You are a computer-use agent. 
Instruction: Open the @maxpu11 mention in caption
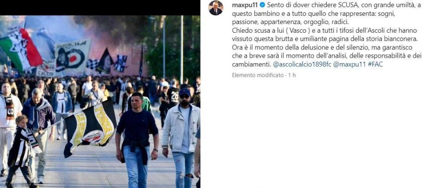coord(349,65)
